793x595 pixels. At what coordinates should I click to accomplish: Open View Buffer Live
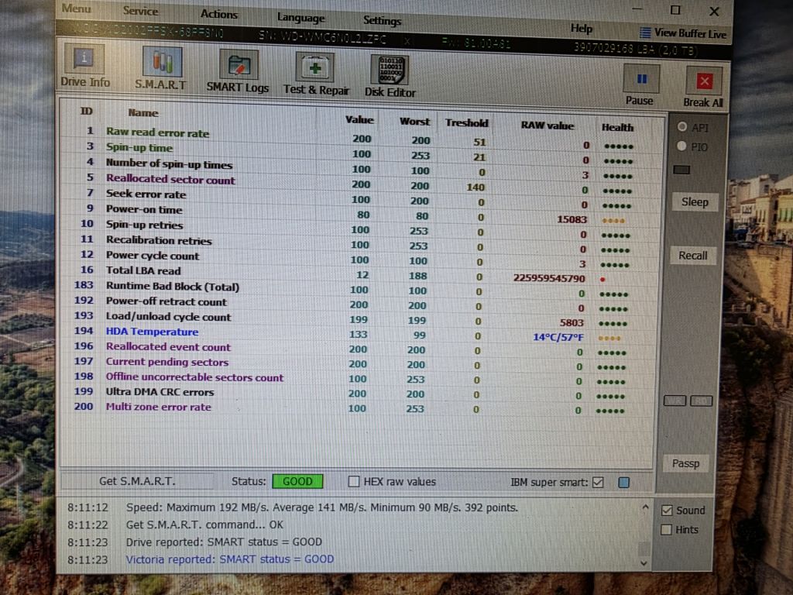[683, 33]
